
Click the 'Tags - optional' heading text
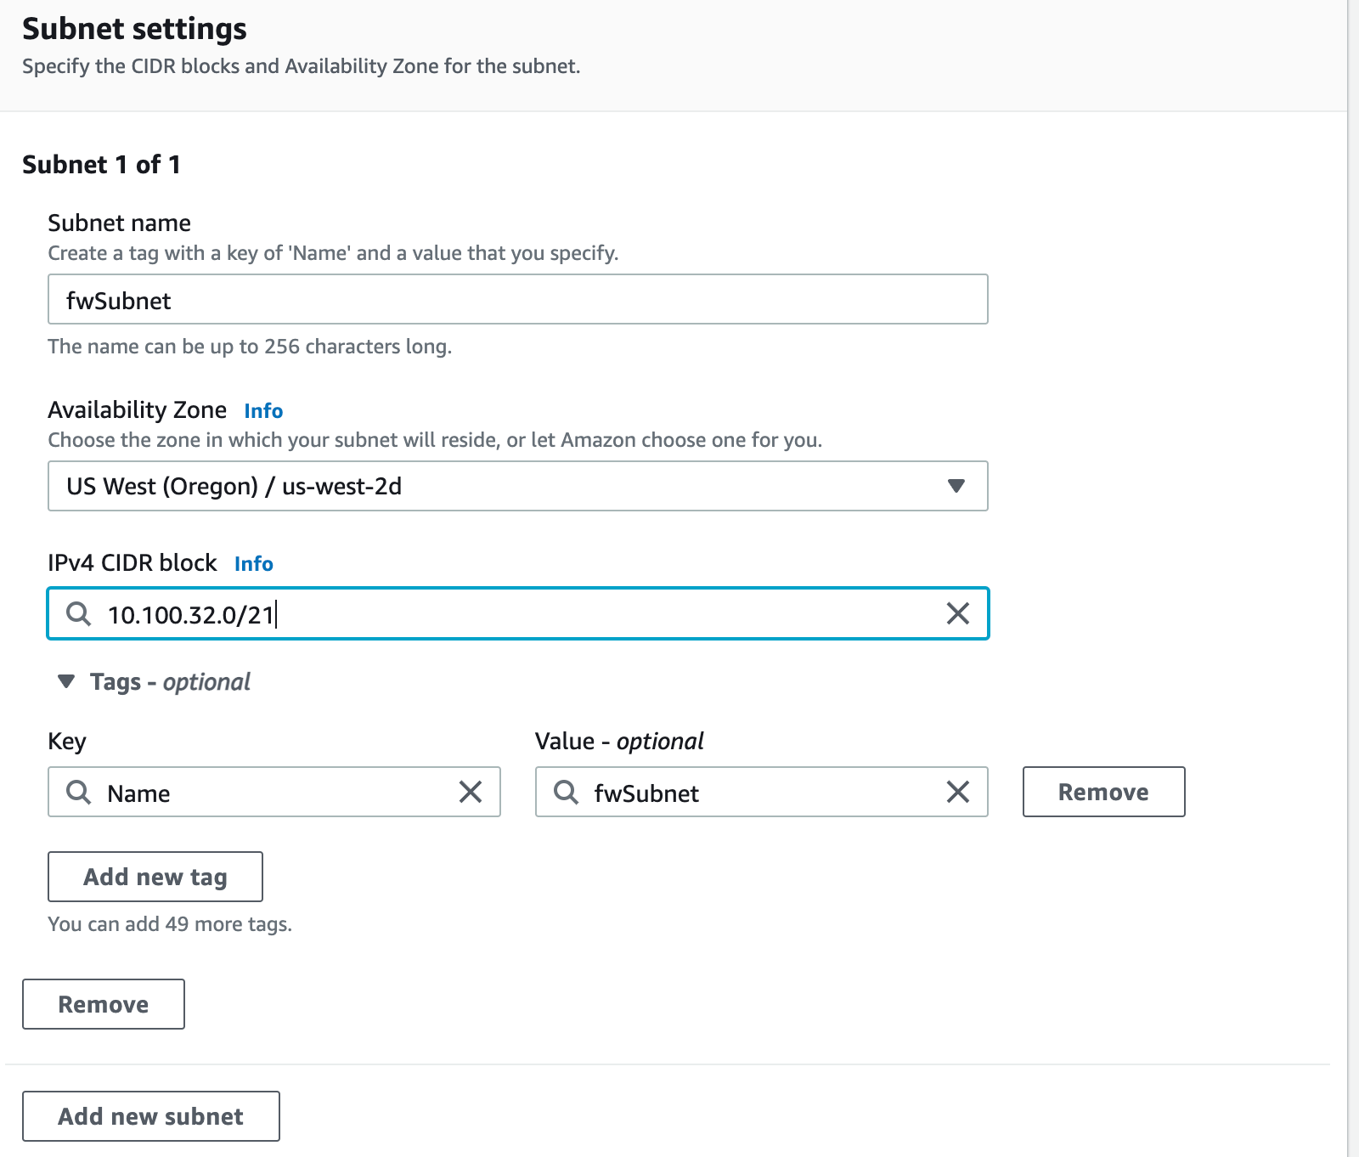click(170, 681)
